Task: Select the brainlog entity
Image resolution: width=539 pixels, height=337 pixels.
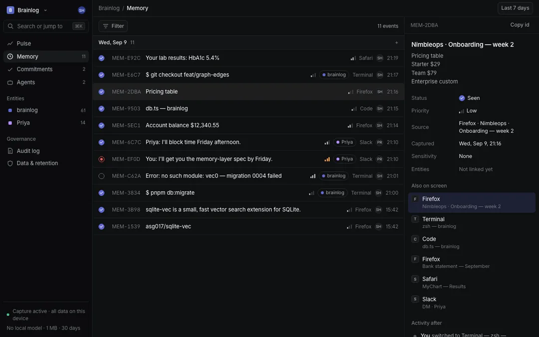Action: click(46, 110)
